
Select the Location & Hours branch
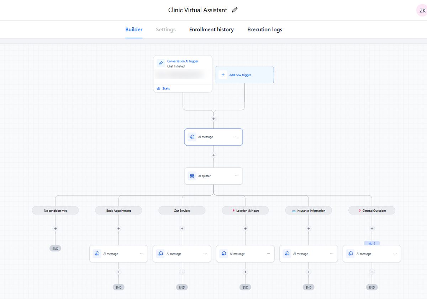coord(245,211)
